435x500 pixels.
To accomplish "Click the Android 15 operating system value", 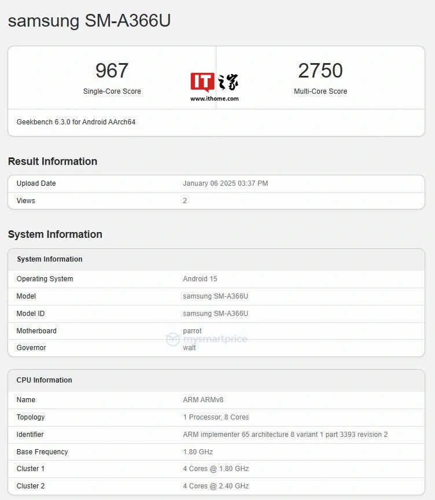I will click(x=200, y=279).
